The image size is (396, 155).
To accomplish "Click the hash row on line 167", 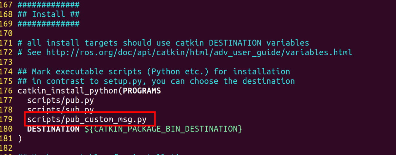I will point(48,5).
